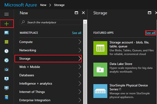Select the Data Lake Store folder icon
The image size is (157, 104).
pyautogui.click(x=100, y=69)
